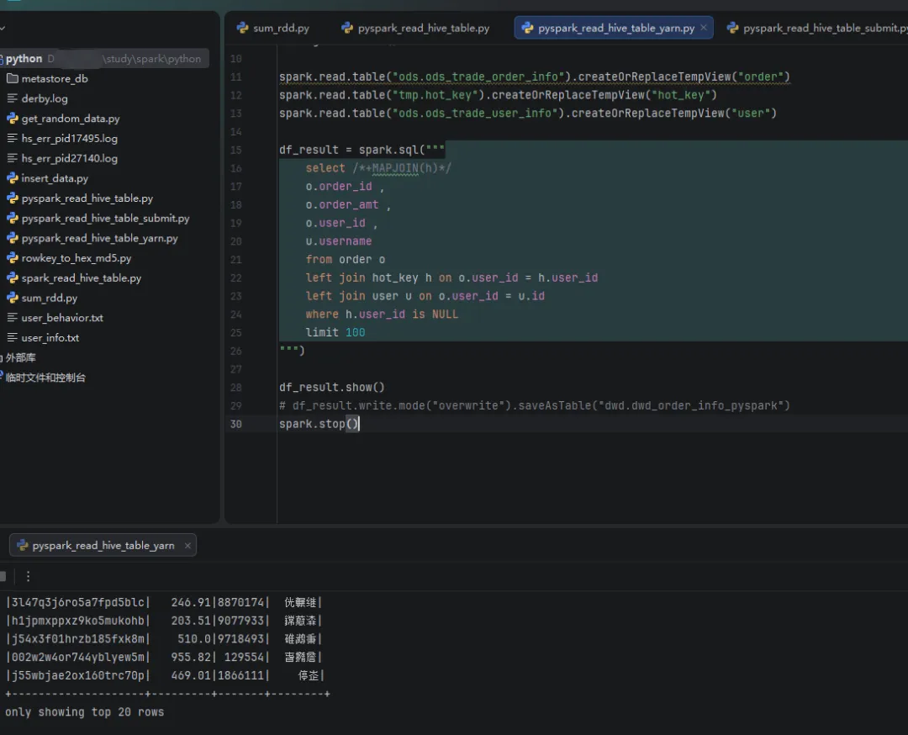Image resolution: width=908 pixels, height=735 pixels.
Task: Switch to pyspark_read_hive_table.py editor tab
Action: 416,28
